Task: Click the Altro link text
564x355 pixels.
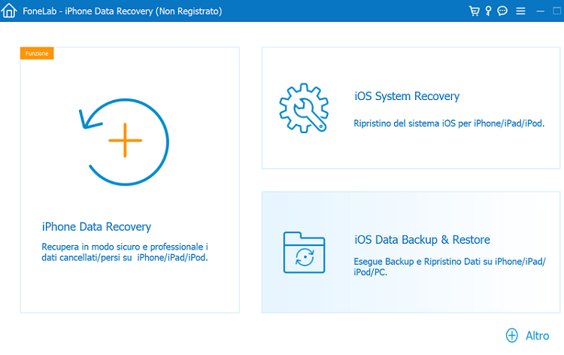Action: (x=537, y=335)
